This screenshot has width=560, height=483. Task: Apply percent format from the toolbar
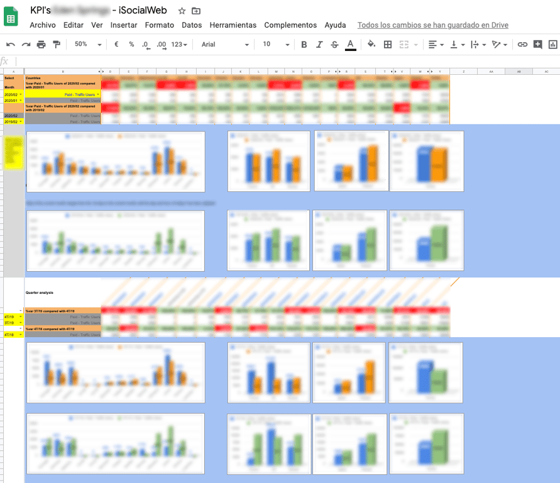click(x=131, y=45)
